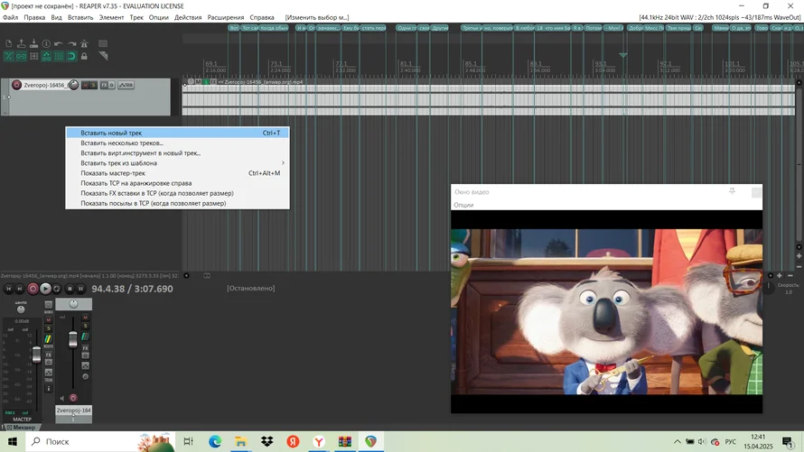Viewport: 804px width, 452px height.
Task: Toggle item grouping chain-link button
Action: [x=21, y=56]
